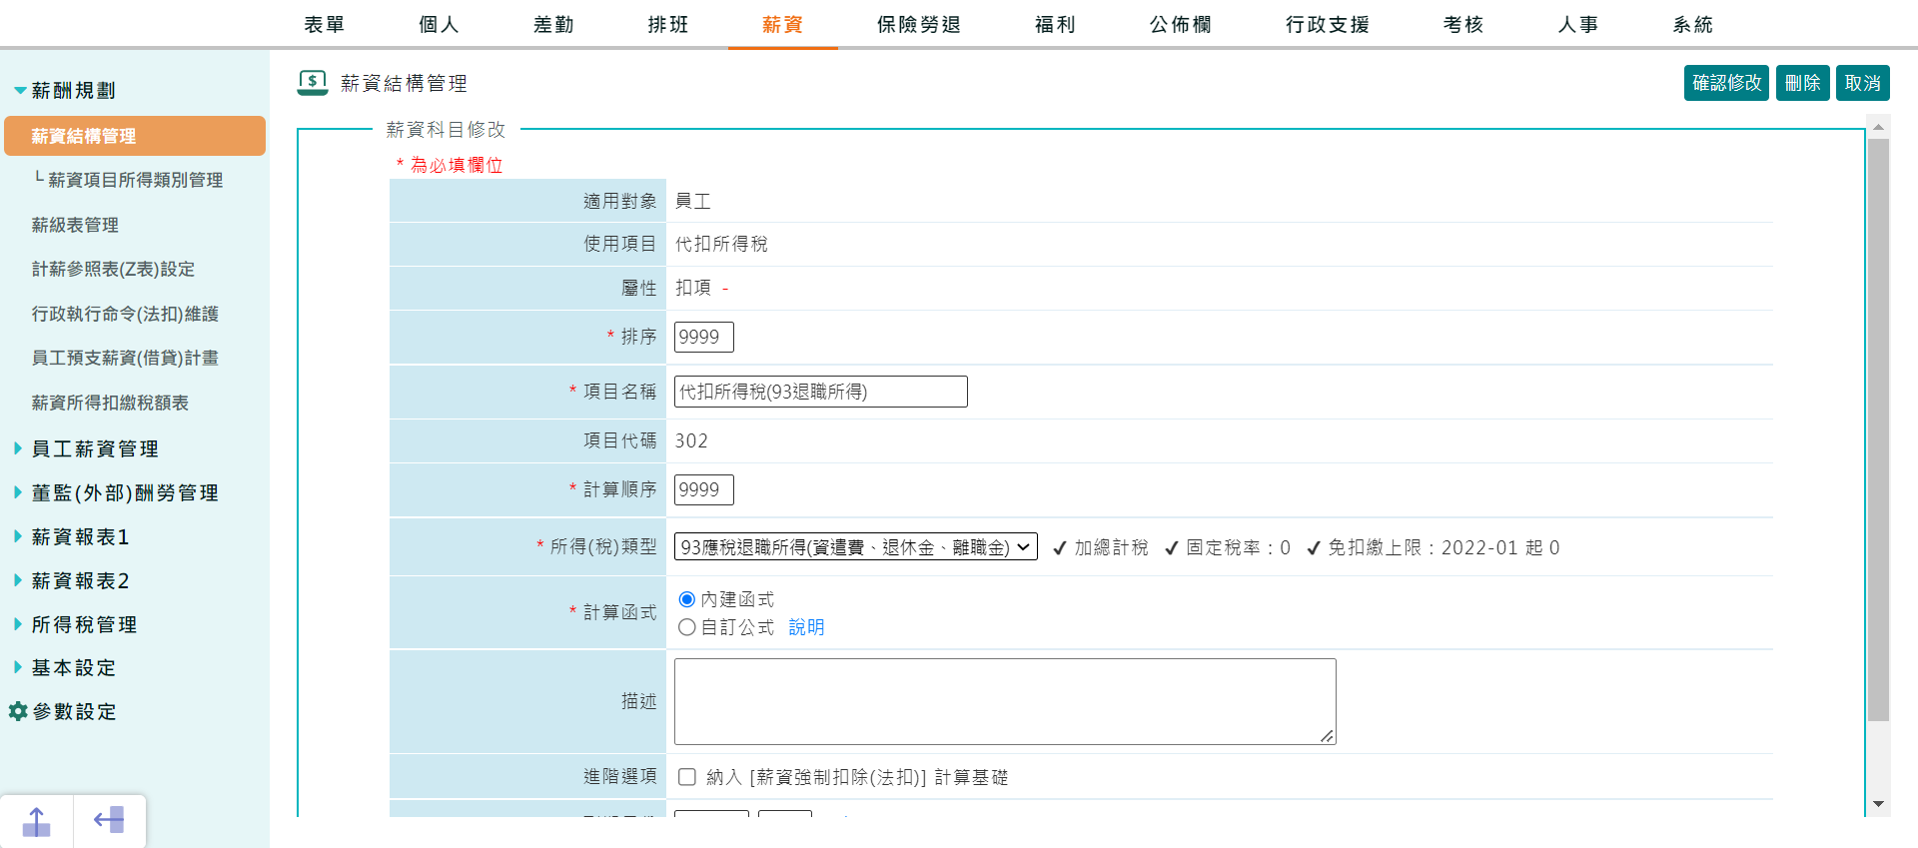1918x848 pixels.
Task: Open the 表單 top menu
Action: point(324,24)
